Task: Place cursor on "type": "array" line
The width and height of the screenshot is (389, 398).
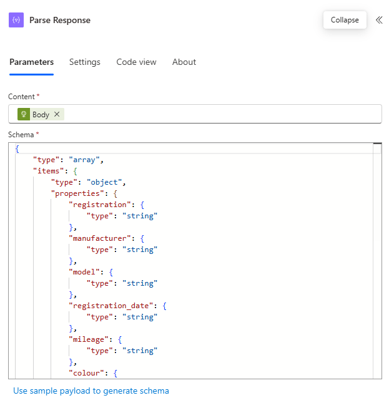Action: click(67, 160)
